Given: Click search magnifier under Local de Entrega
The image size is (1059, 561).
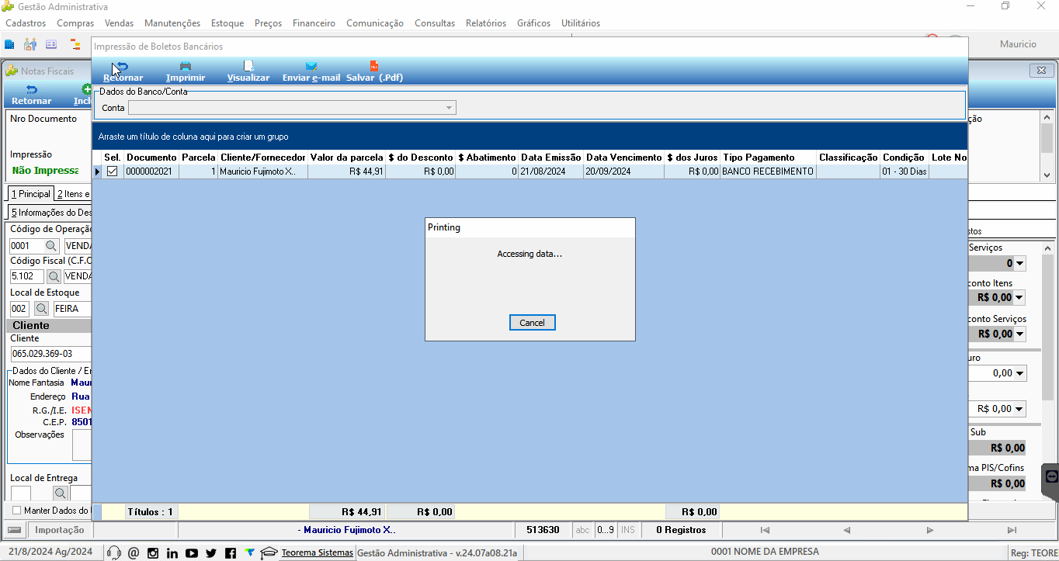Looking at the screenshot, I should pos(60,493).
